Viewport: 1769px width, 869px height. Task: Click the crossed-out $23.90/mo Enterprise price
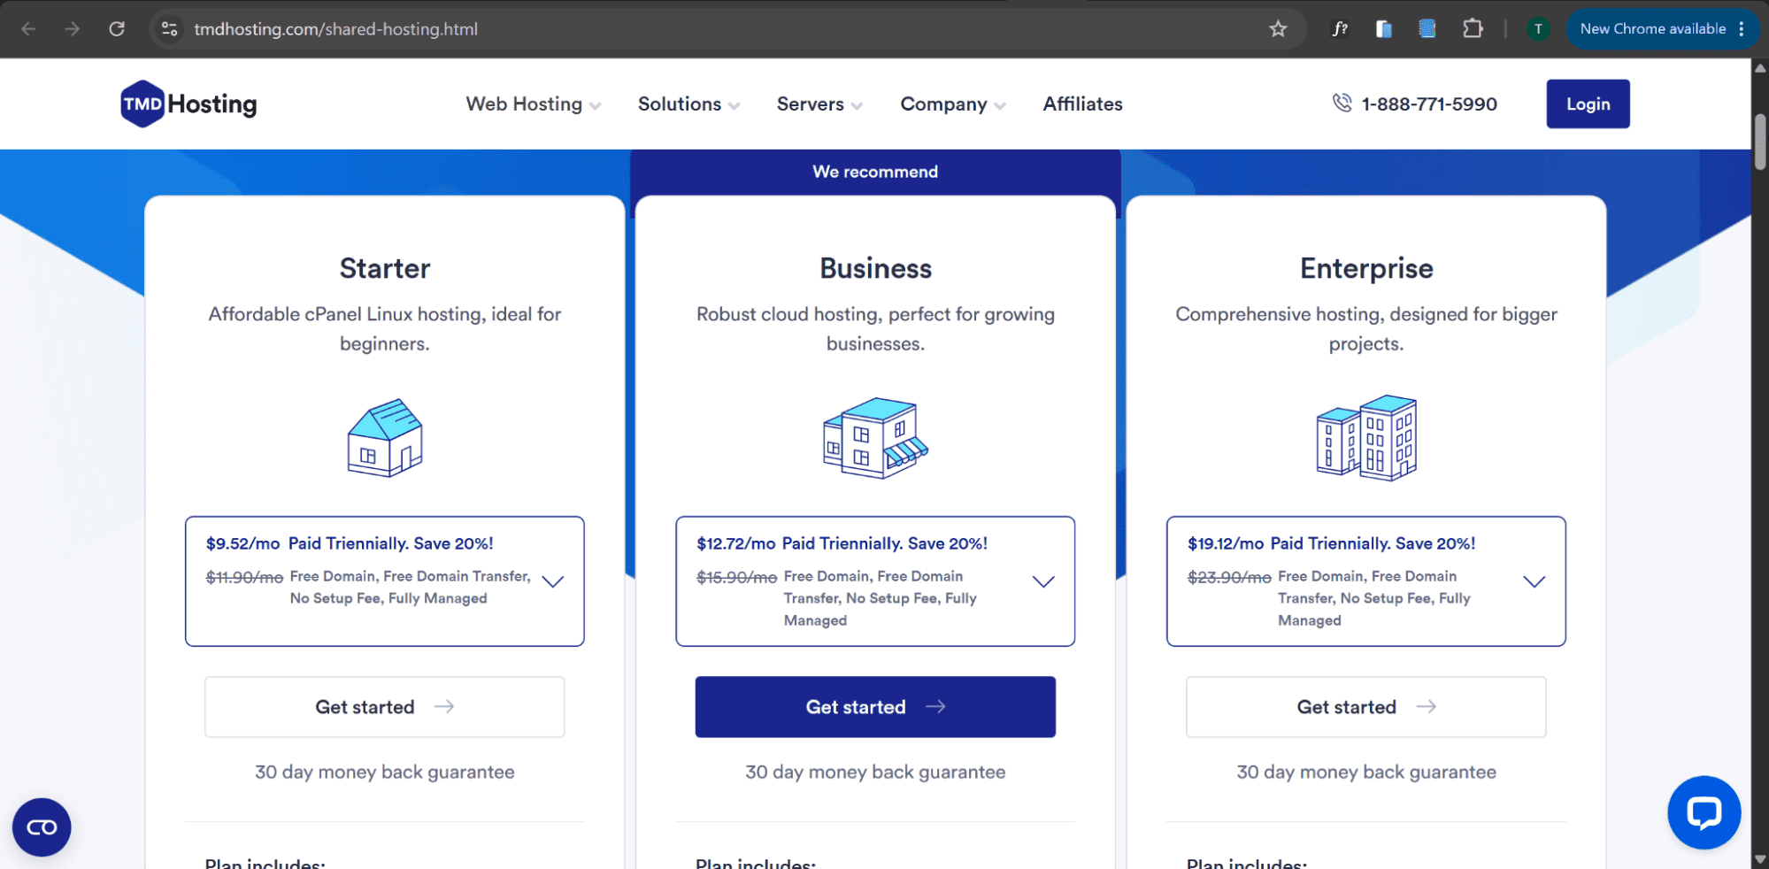[1229, 577]
